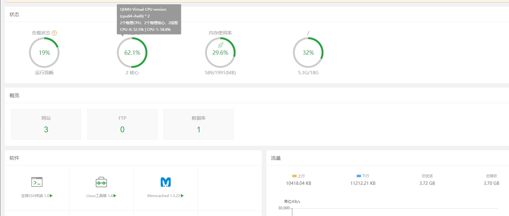Click the 运行流畅 load status text

point(44,73)
